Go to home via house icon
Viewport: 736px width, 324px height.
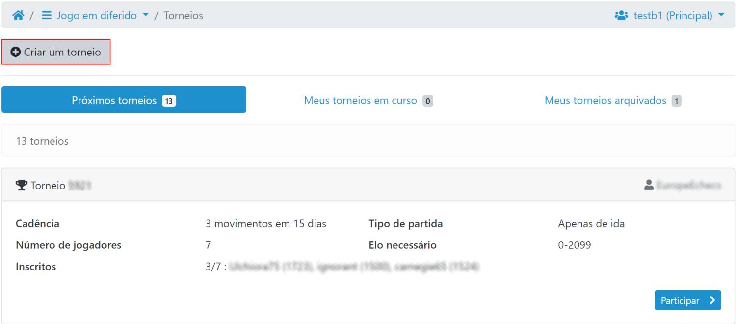click(x=18, y=15)
